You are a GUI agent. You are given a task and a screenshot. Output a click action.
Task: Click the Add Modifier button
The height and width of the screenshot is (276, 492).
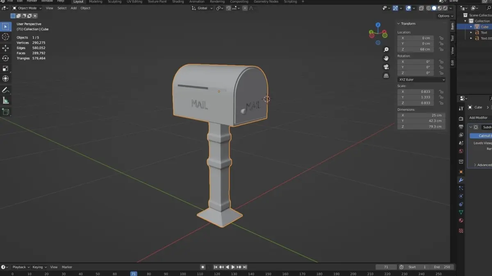tap(480, 118)
